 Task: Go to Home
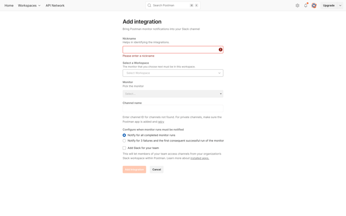coord(9,5)
